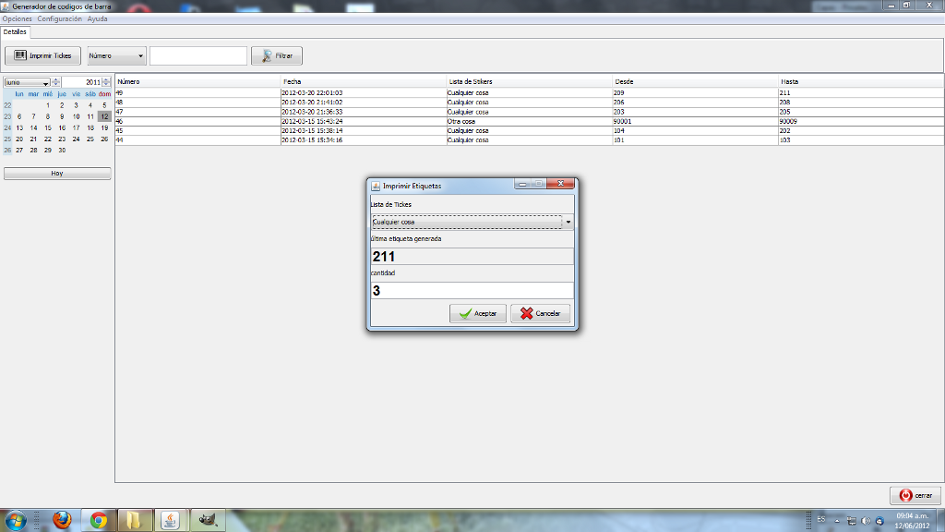Click the Java icon in dialog title
945x532 pixels.
click(x=376, y=187)
